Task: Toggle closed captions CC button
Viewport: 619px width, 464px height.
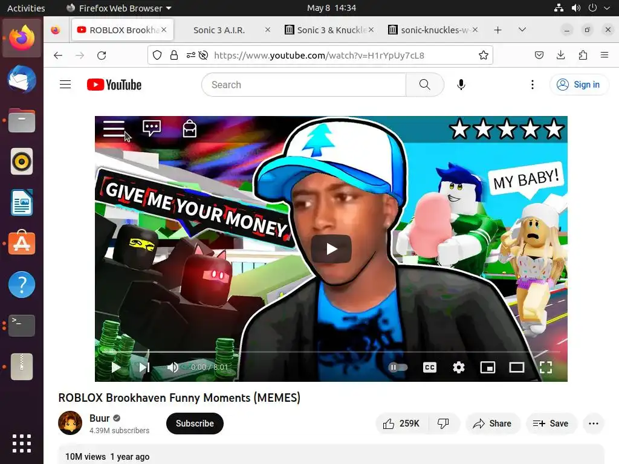Action: tap(430, 367)
